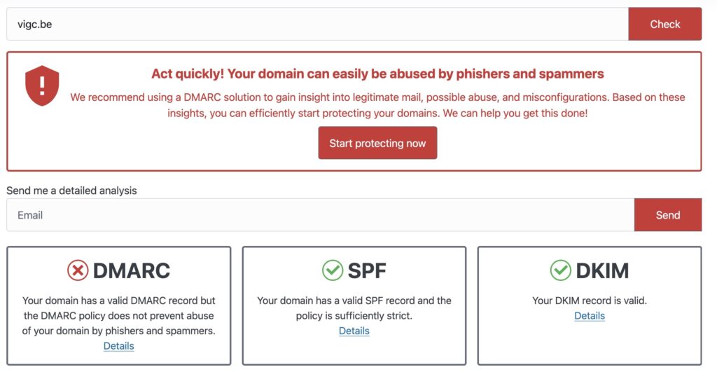Open the Details link under DMARC

(x=118, y=346)
